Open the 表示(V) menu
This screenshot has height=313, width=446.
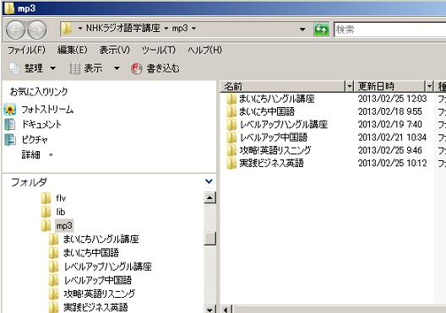point(114,51)
